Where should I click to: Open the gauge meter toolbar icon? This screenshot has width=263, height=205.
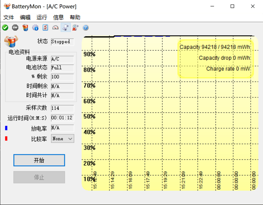pos(55,28)
